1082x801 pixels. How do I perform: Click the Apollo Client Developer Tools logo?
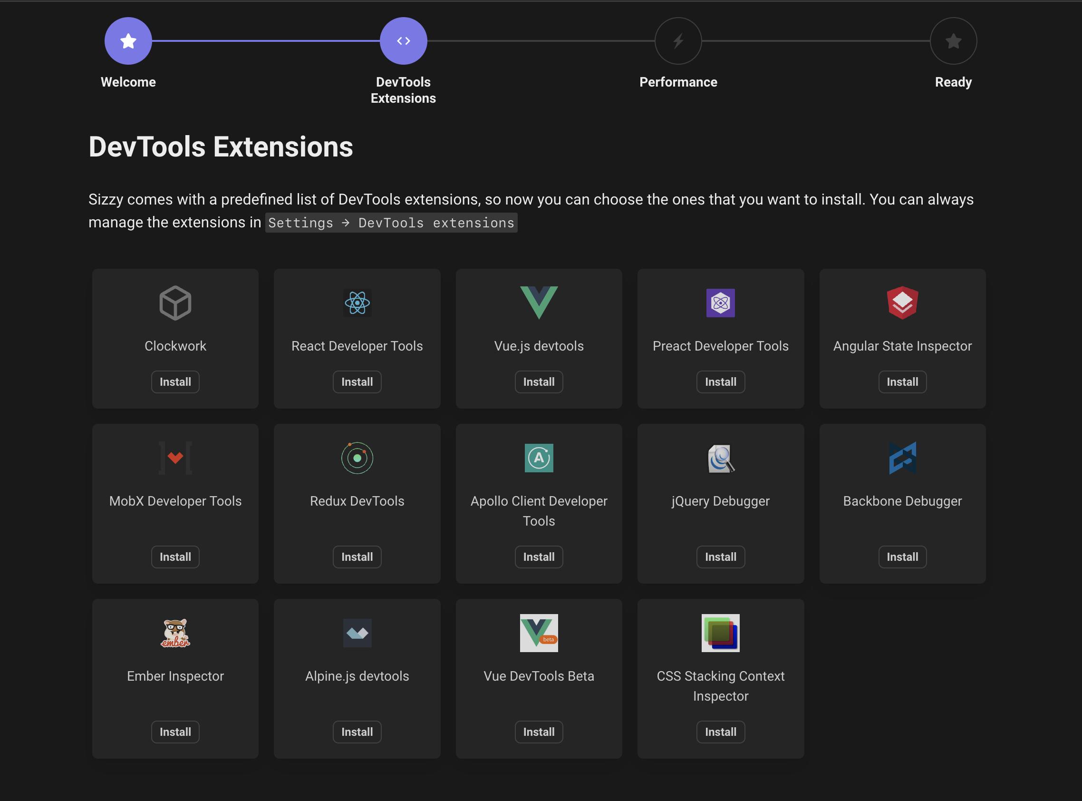pos(539,458)
